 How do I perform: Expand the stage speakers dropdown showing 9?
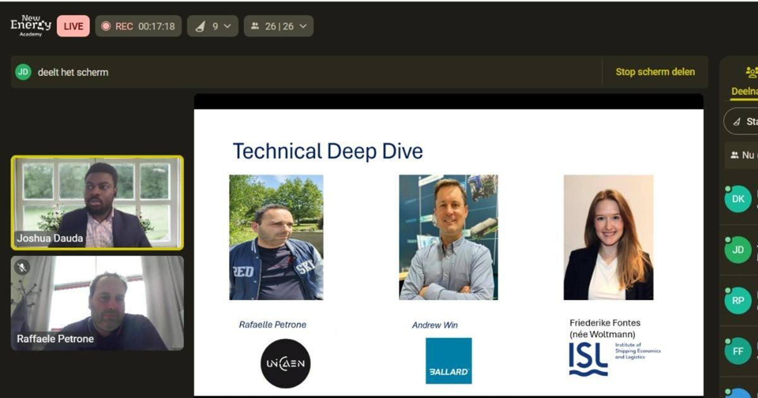point(212,26)
